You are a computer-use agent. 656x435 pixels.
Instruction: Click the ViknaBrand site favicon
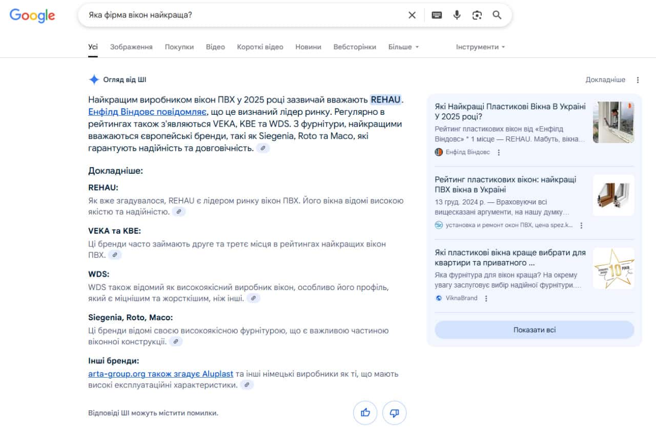(439, 298)
